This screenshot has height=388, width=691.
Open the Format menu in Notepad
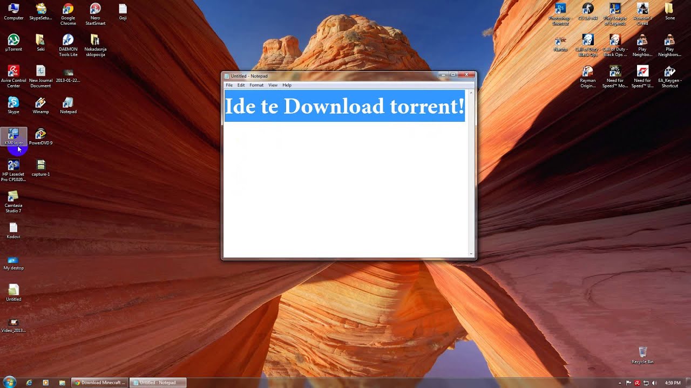click(x=256, y=85)
